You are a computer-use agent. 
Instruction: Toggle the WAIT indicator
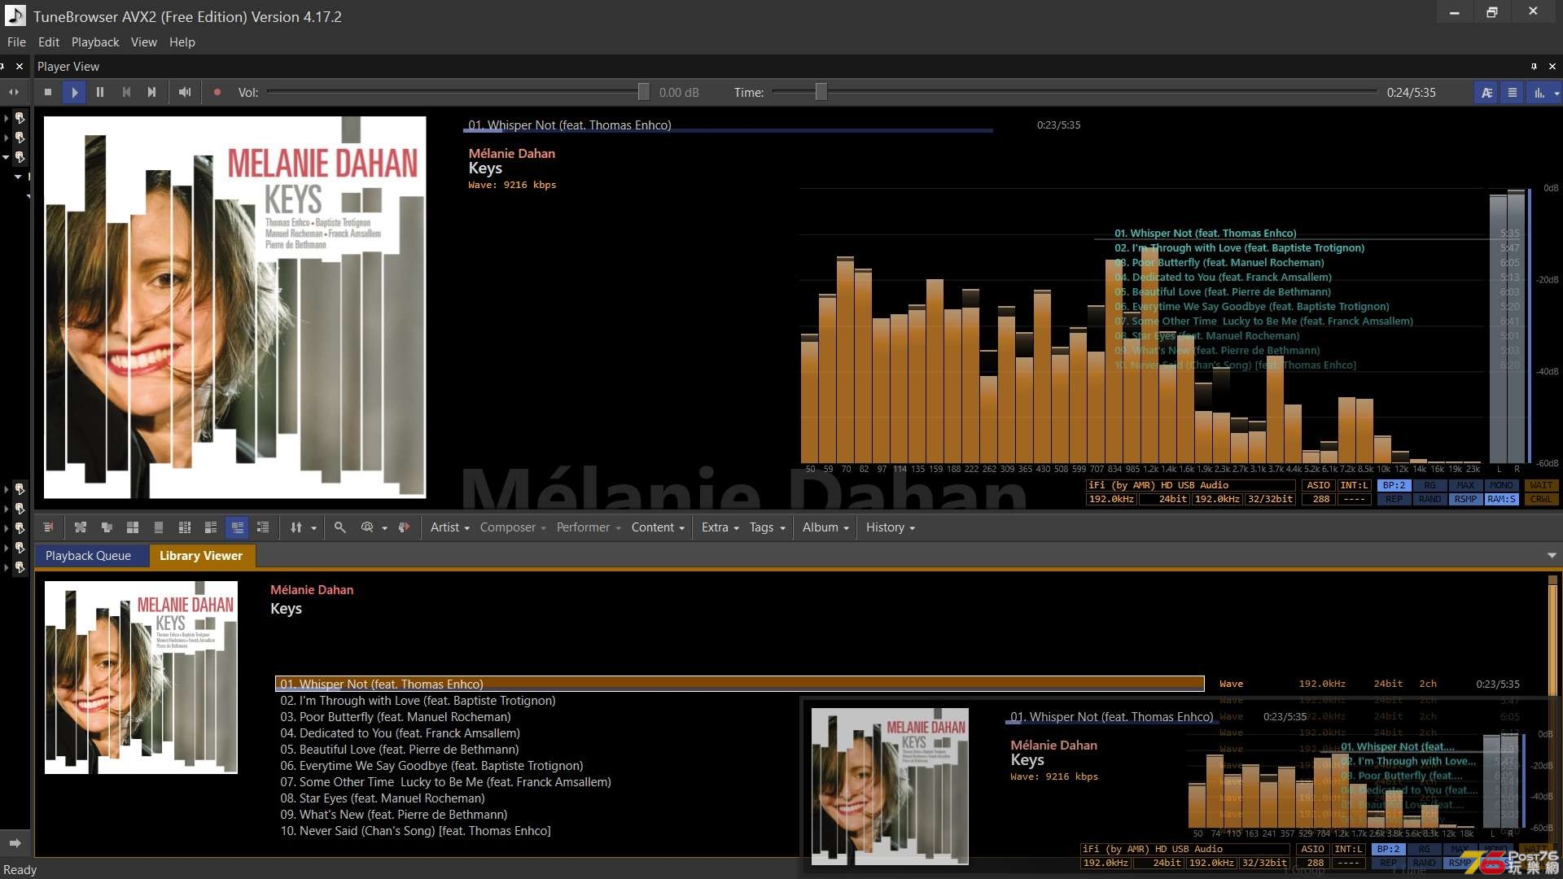(x=1541, y=486)
